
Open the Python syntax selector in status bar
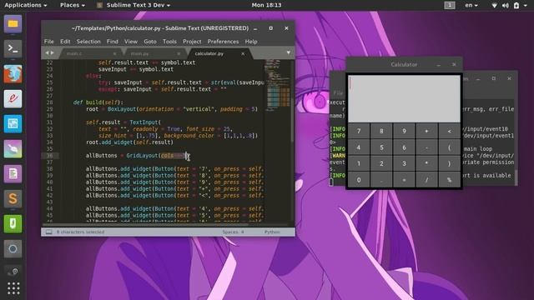(x=272, y=232)
